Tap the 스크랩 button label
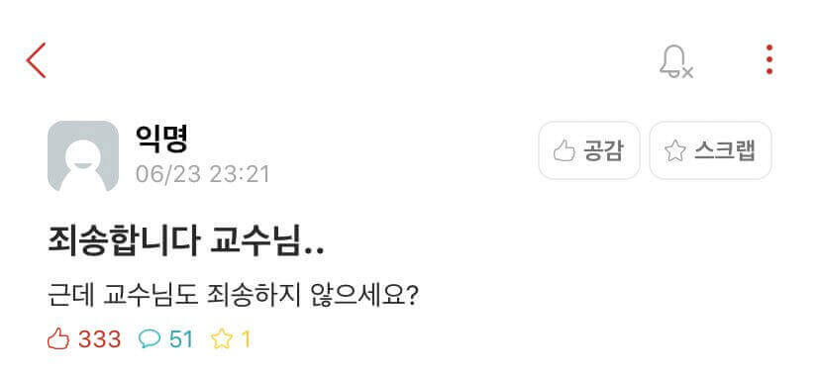Screen dimensions: 819x377 coord(725,150)
